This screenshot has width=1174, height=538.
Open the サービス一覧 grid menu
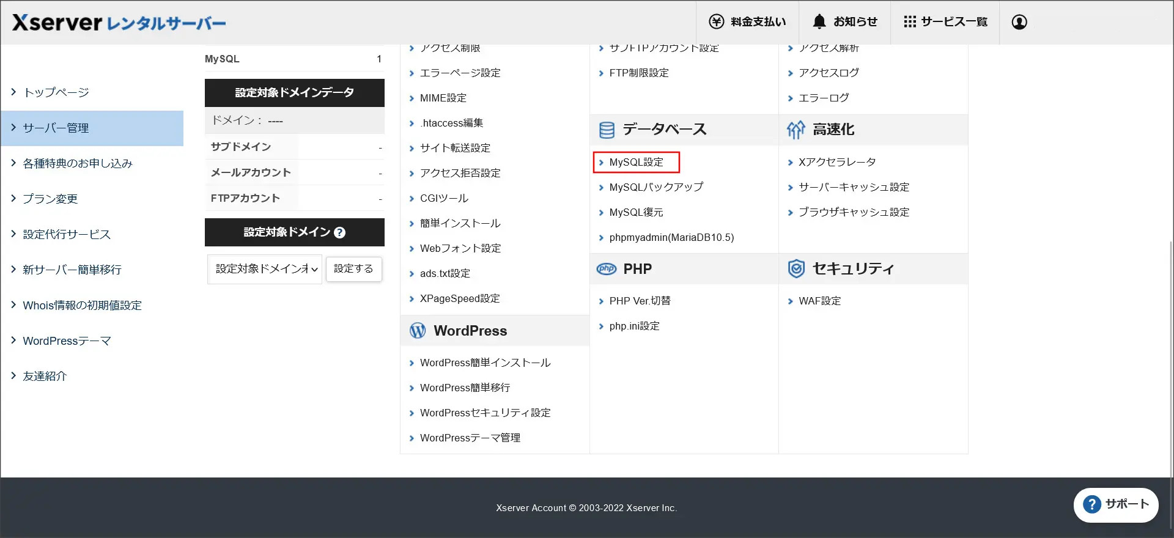coord(945,22)
